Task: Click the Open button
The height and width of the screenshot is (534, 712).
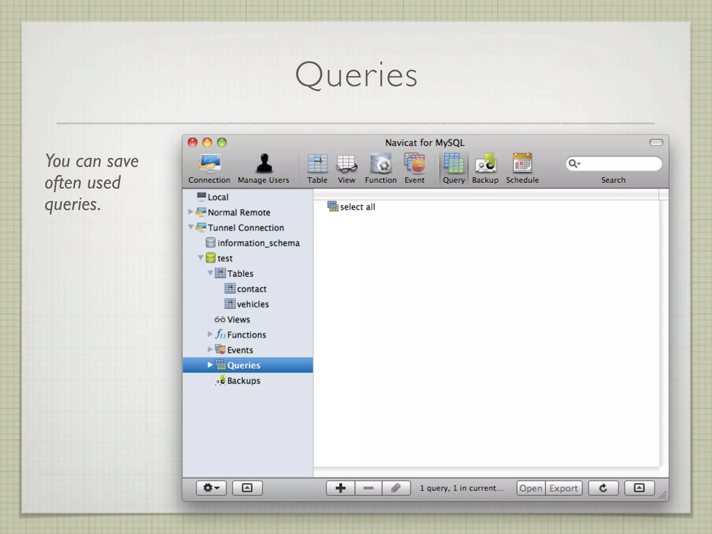Action: click(x=531, y=488)
